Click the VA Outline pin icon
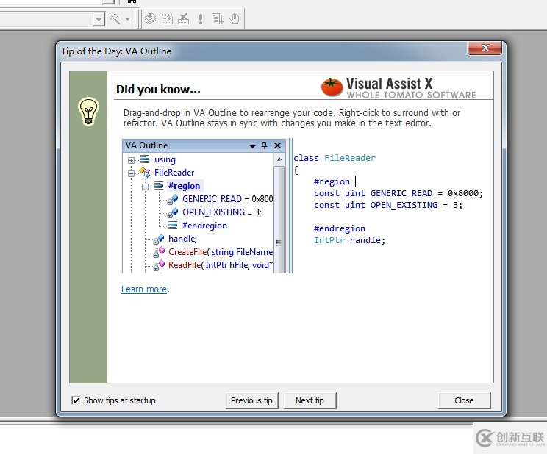547x454 pixels. 264,145
